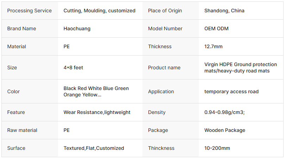Click the Textured,Flat,Customized surface value

pos(94,148)
